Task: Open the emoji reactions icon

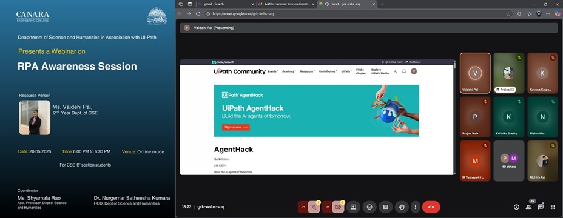Action: 369,207
